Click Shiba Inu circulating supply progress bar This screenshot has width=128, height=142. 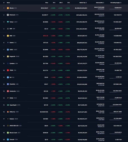(115, 113)
